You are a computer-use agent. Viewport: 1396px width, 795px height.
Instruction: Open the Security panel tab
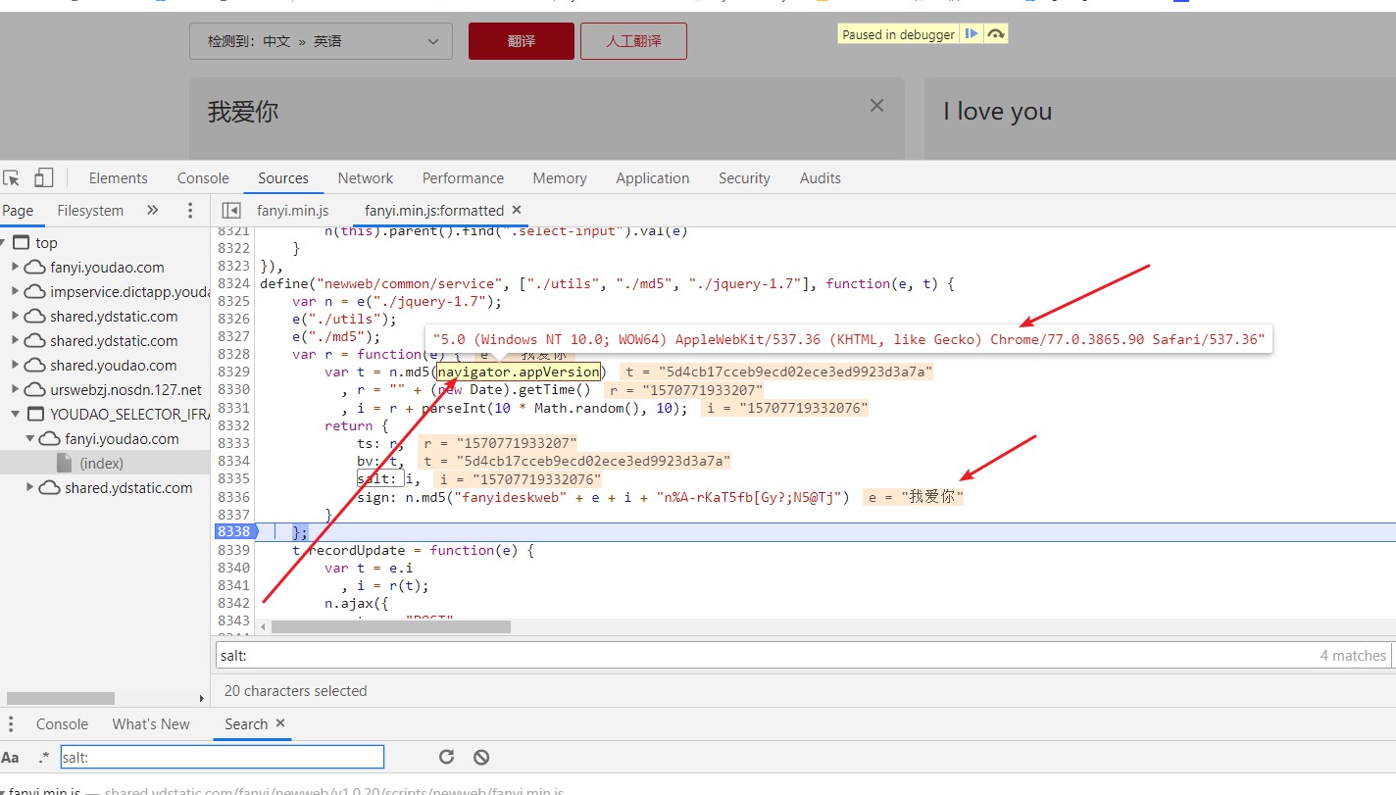coord(744,177)
